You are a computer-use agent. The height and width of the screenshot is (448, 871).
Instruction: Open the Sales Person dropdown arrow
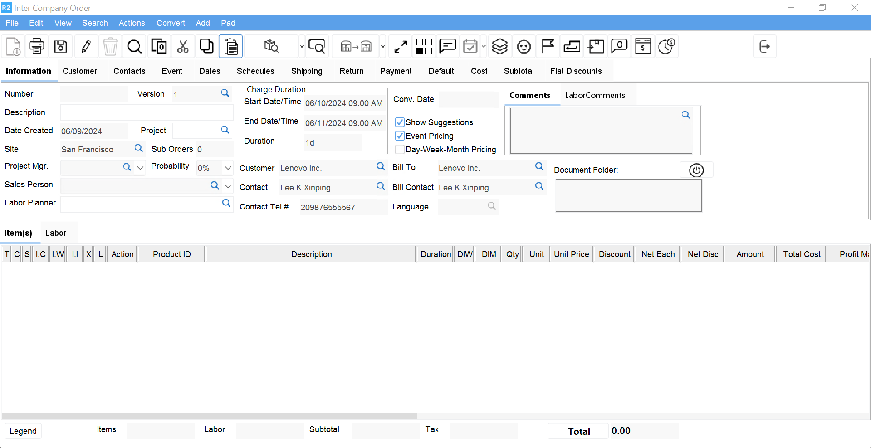228,186
